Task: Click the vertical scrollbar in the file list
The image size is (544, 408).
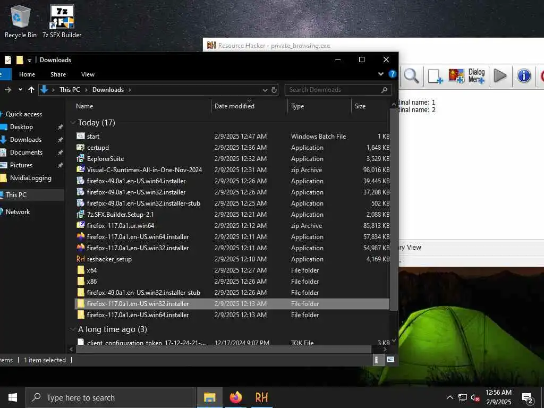Action: 394,210
